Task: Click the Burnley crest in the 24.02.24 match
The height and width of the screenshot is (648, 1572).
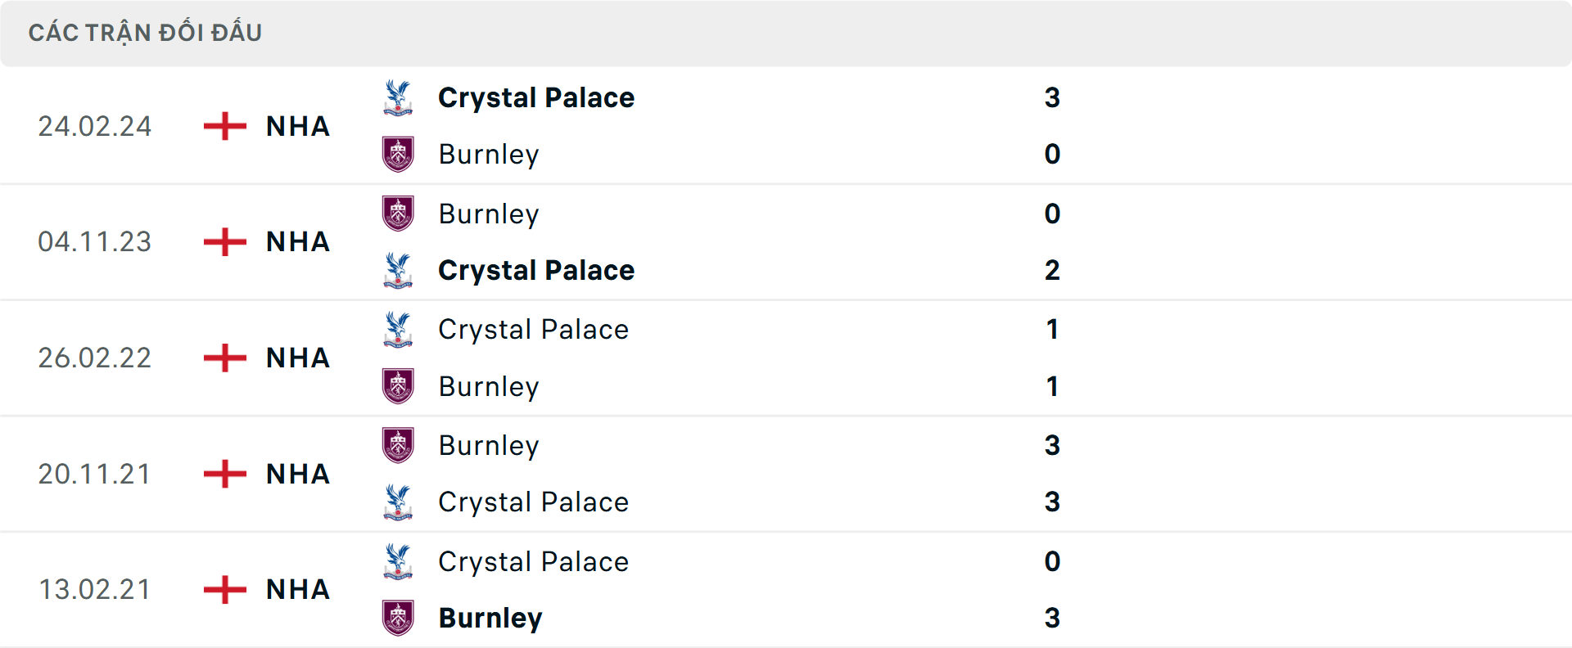Action: click(x=399, y=154)
